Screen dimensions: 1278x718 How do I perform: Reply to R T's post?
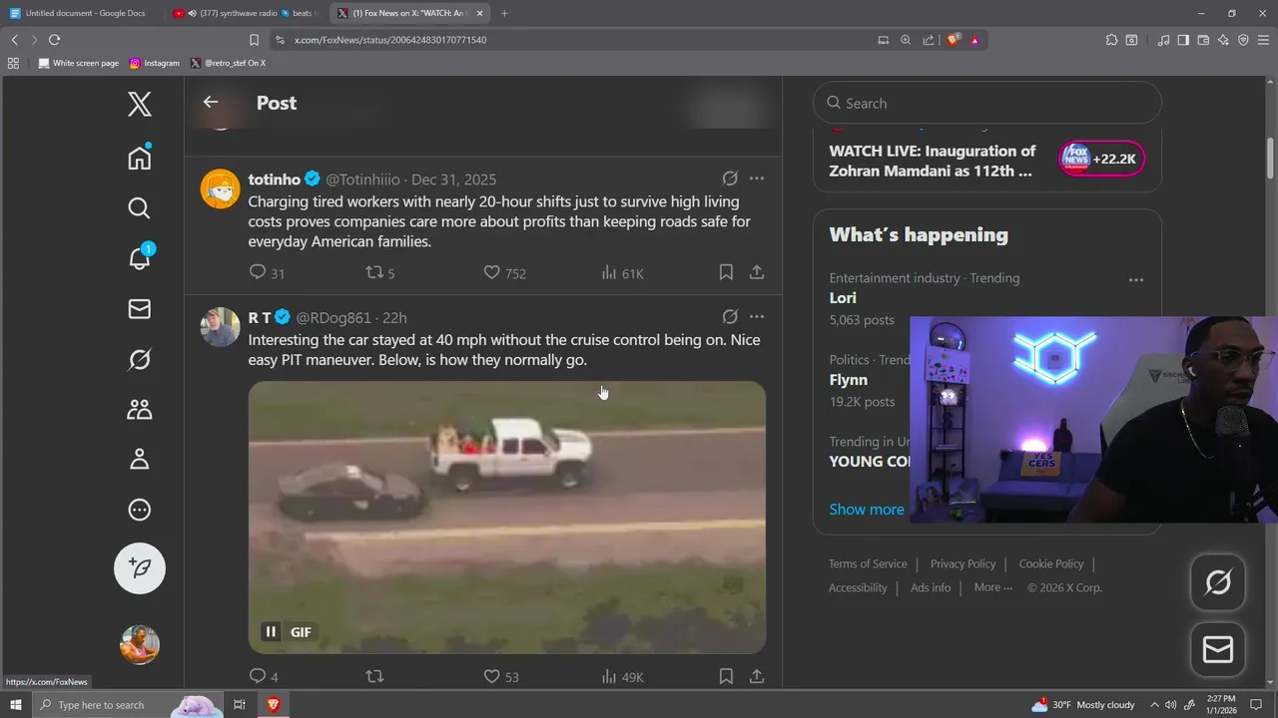tap(258, 676)
